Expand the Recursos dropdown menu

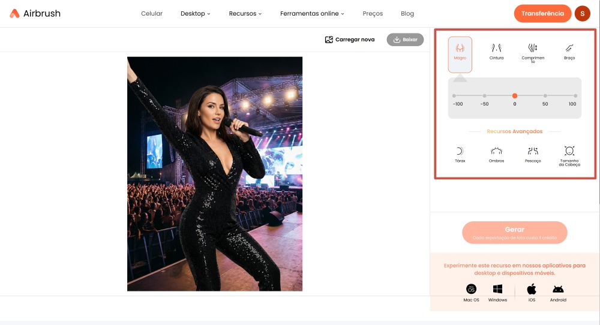(x=245, y=14)
